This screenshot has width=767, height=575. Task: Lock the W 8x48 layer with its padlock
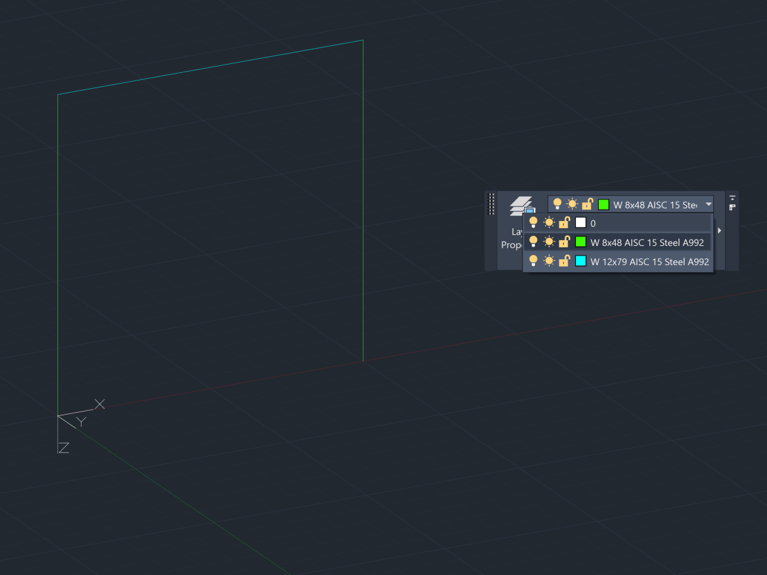pyautogui.click(x=564, y=242)
